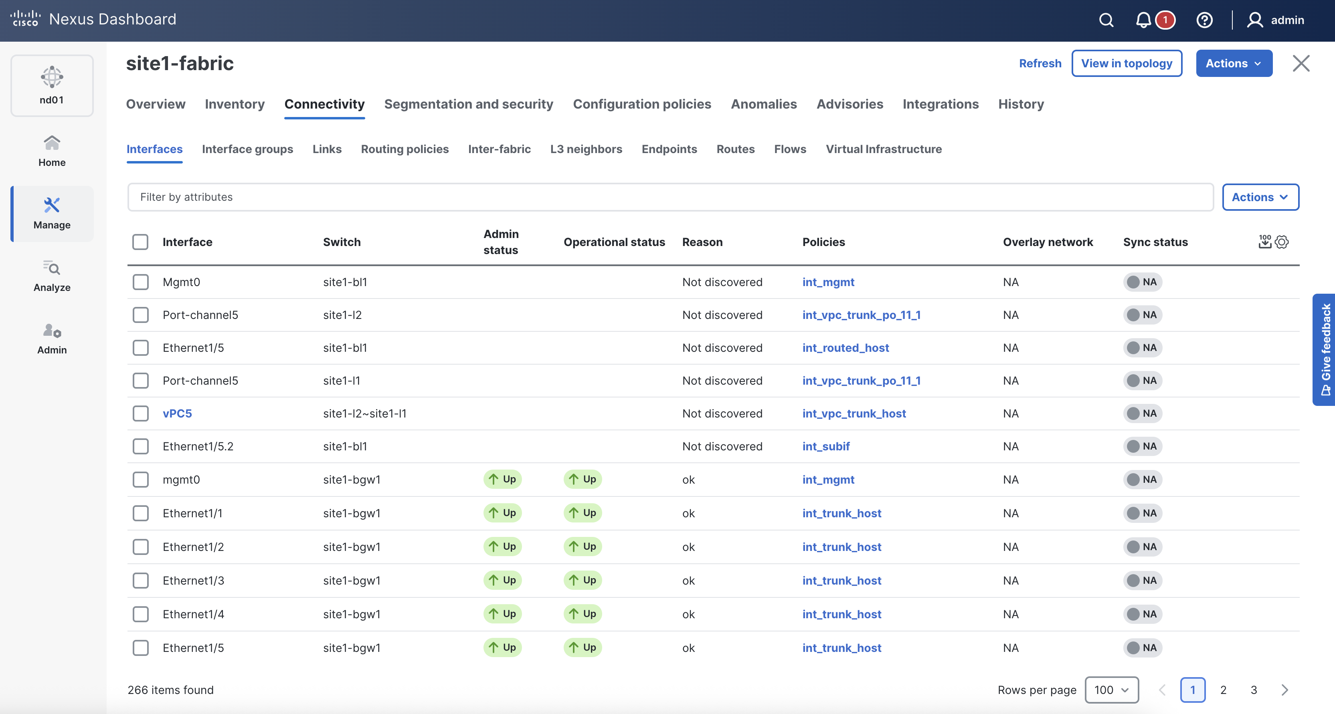Screen dimensions: 1335x714
Task: Go to Home in the sidebar
Action: point(52,151)
